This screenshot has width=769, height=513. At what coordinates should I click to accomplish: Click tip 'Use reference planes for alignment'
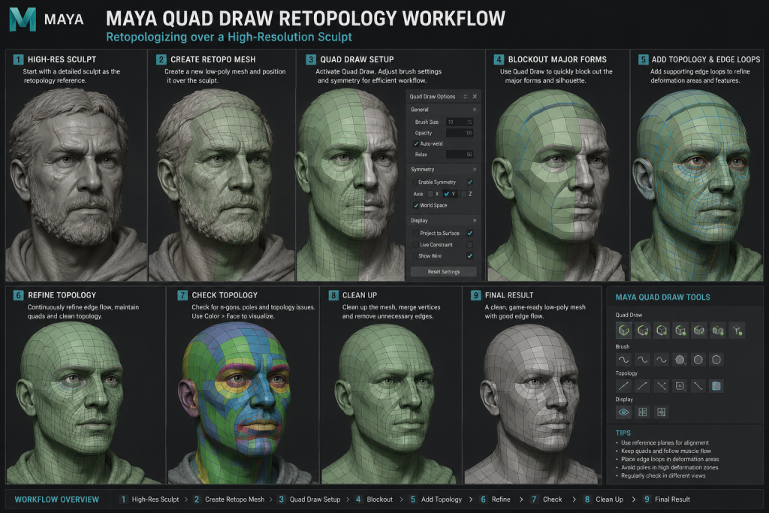tap(665, 442)
